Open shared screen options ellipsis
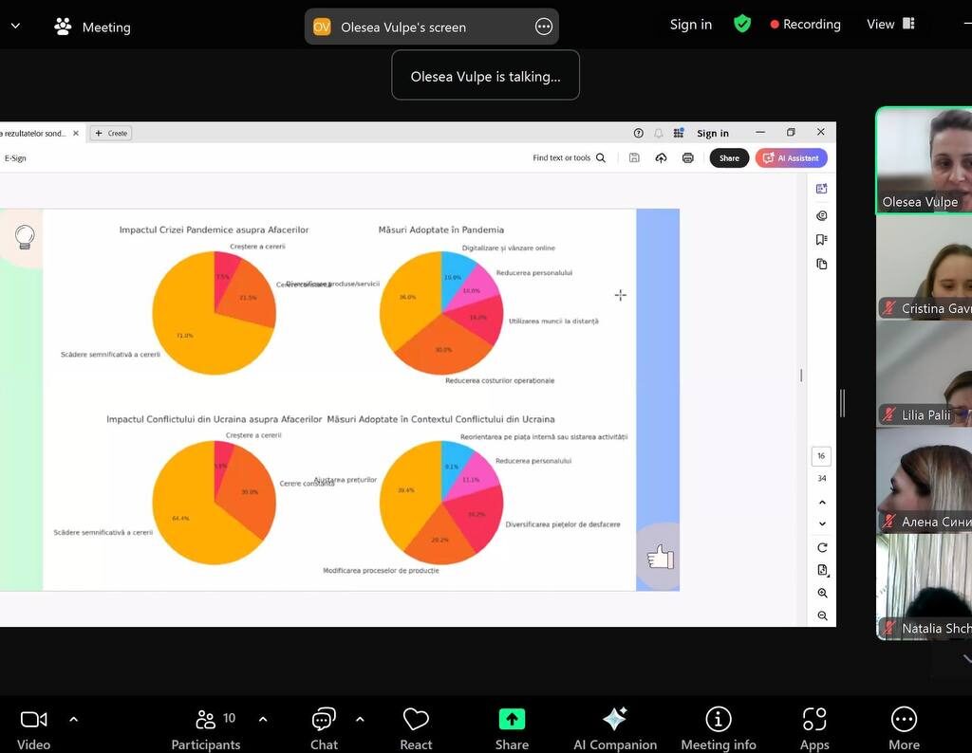Viewport: 972px width, 753px height. (544, 27)
